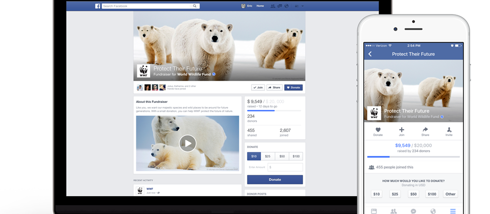
Task: Select the $100 donation amount on the desktop
Action: coord(296,156)
